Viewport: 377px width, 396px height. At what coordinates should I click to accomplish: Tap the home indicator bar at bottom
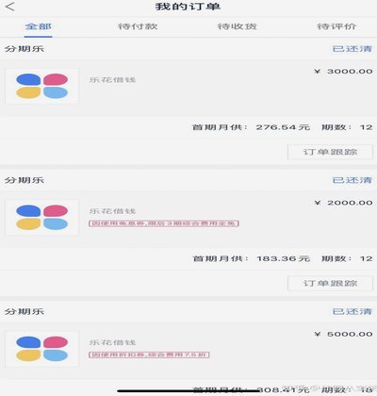pyautogui.click(x=188, y=390)
